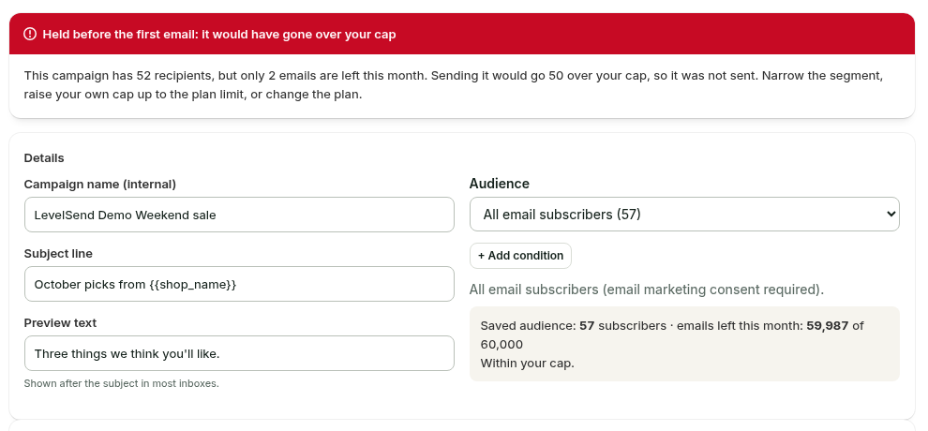Image resolution: width=928 pixels, height=431 pixels.
Task: Click the + Add condition button
Action: click(x=520, y=256)
